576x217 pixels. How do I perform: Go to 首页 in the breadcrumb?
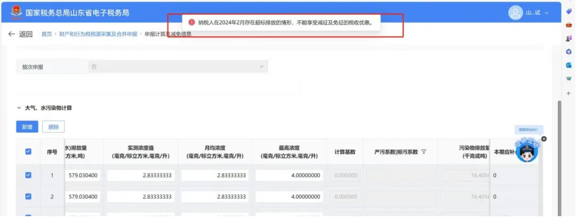click(x=46, y=34)
